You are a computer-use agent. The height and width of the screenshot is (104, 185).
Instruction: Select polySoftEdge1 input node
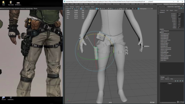164,43
